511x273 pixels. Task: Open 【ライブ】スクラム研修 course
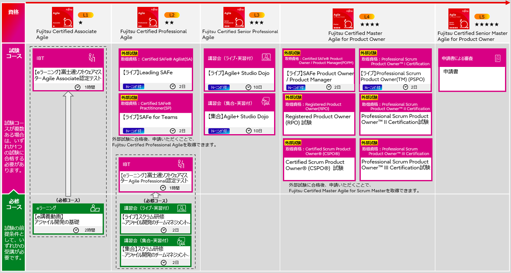(x=156, y=219)
